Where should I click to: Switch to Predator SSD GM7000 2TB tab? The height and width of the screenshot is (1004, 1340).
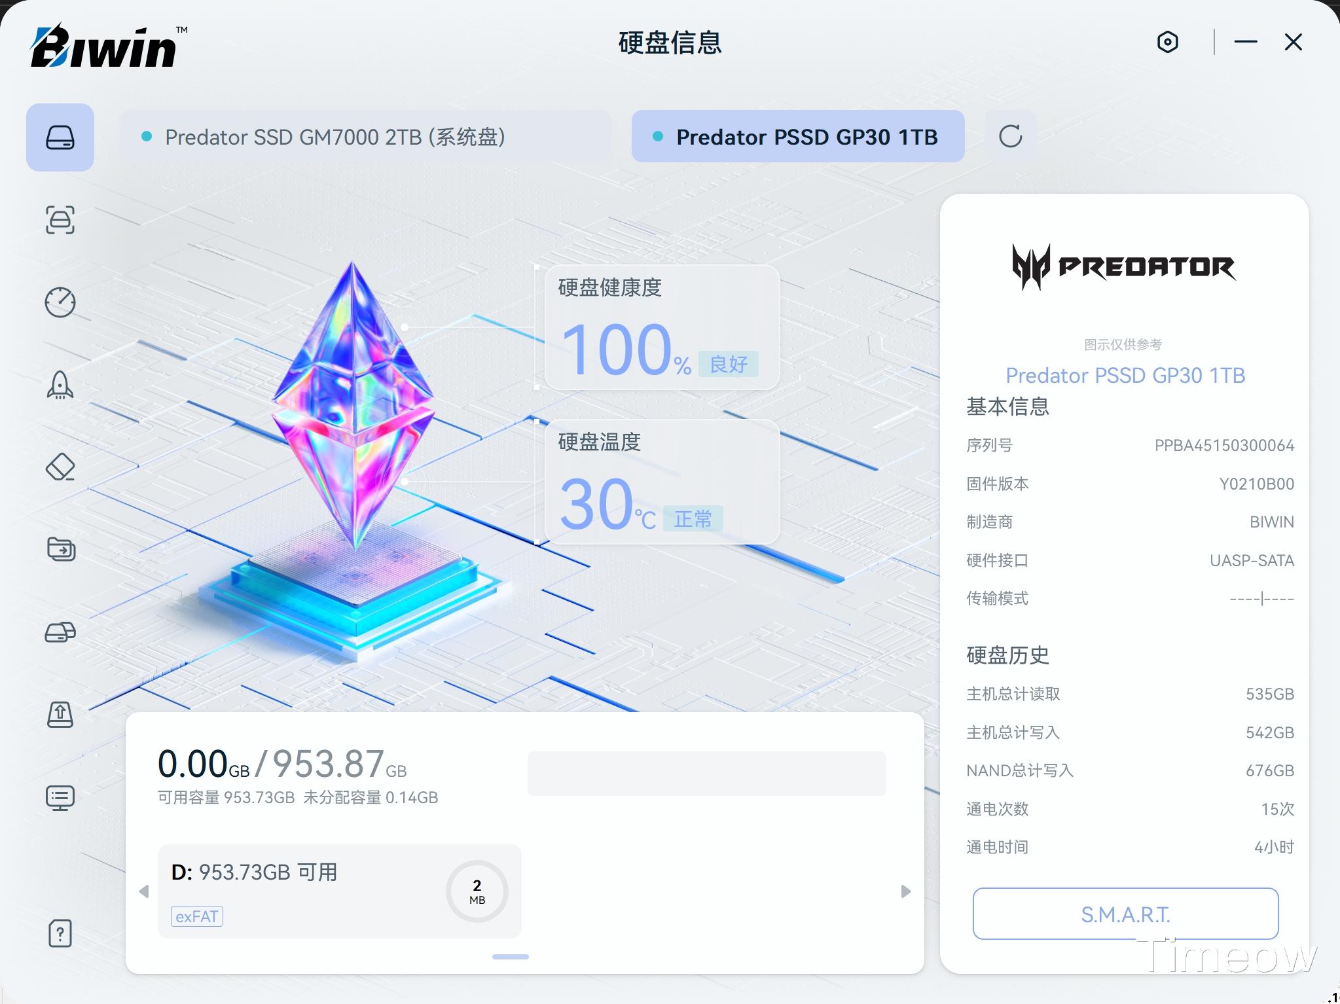tap(366, 137)
